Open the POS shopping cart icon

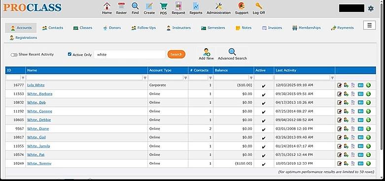(163, 6)
